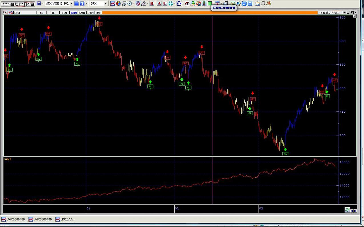Screen dimensions: 364x227
Task: Open the envelope messages icon
Action: tap(257, 3)
